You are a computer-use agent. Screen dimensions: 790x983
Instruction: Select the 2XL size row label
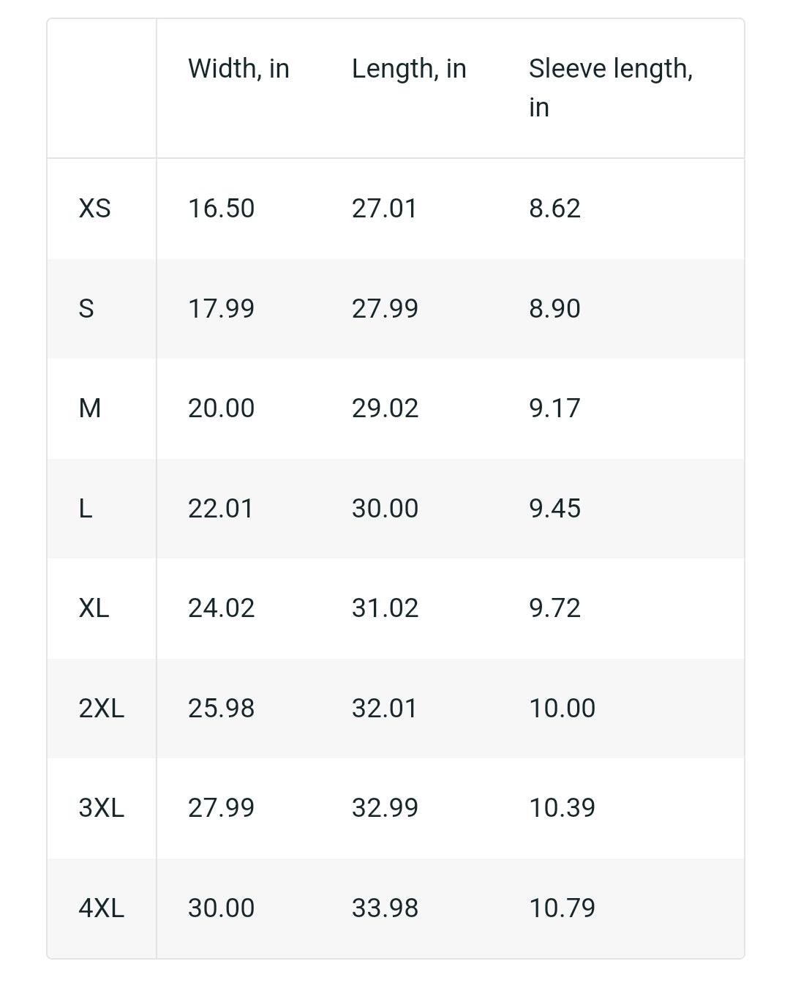click(101, 709)
